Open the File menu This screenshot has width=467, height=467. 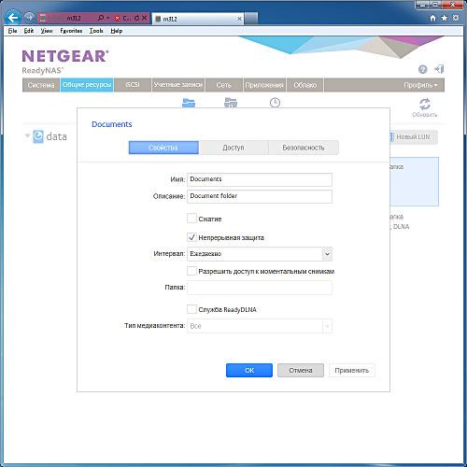pyautogui.click(x=12, y=31)
